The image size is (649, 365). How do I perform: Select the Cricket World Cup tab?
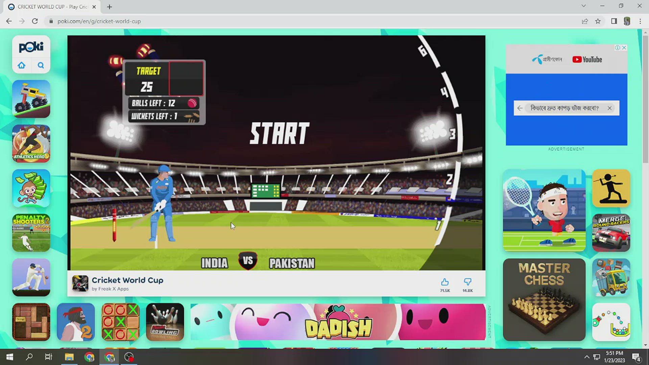[x=51, y=7]
